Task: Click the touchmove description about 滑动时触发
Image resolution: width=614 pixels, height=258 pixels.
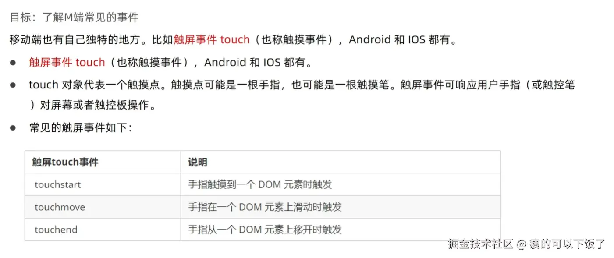Action: 265,207
